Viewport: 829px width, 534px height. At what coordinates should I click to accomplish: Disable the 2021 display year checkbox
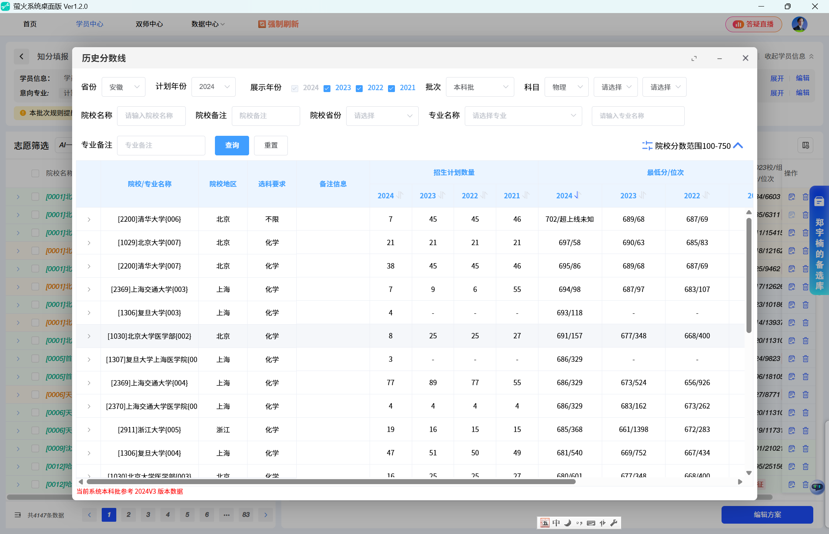coord(391,88)
